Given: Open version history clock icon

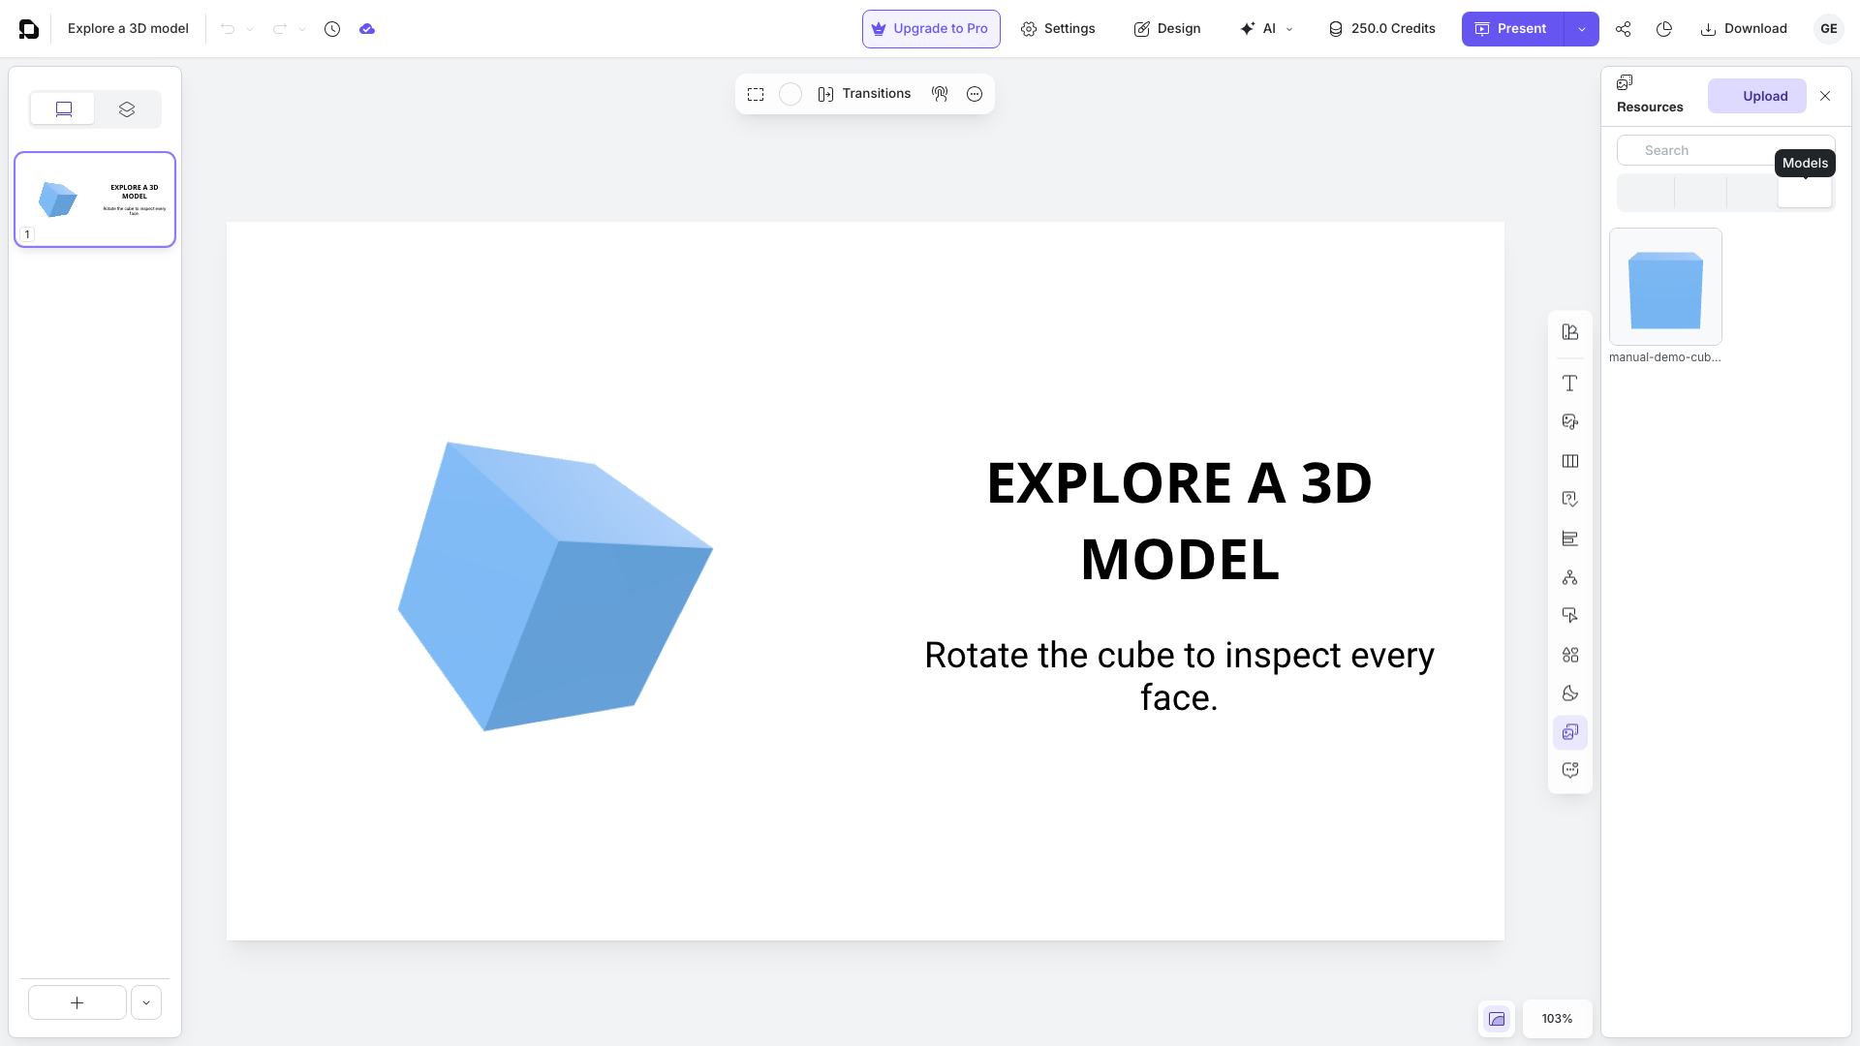Looking at the screenshot, I should coord(332,29).
